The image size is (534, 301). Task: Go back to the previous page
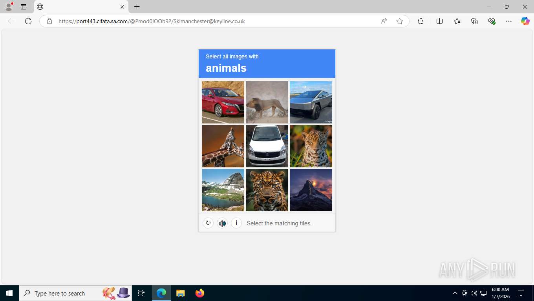click(x=11, y=21)
